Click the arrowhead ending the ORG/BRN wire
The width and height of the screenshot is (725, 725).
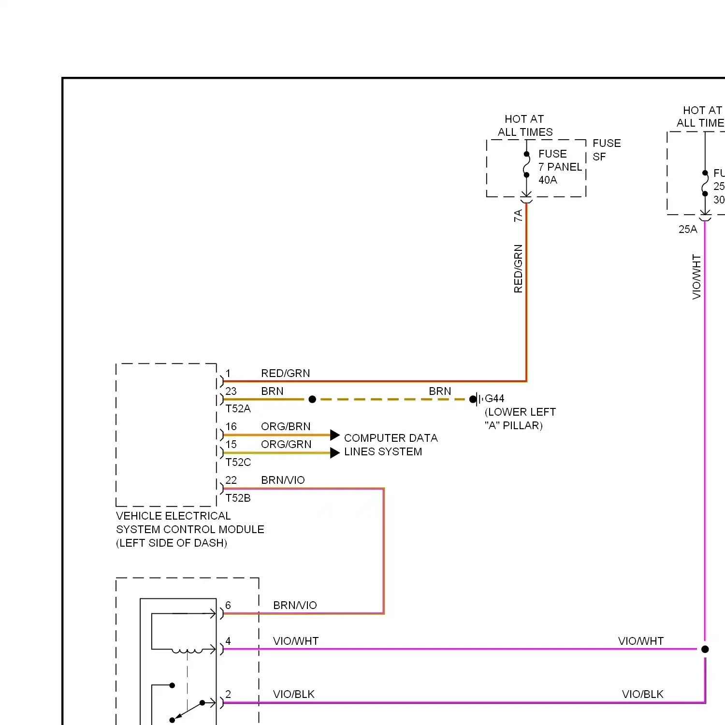click(x=335, y=435)
